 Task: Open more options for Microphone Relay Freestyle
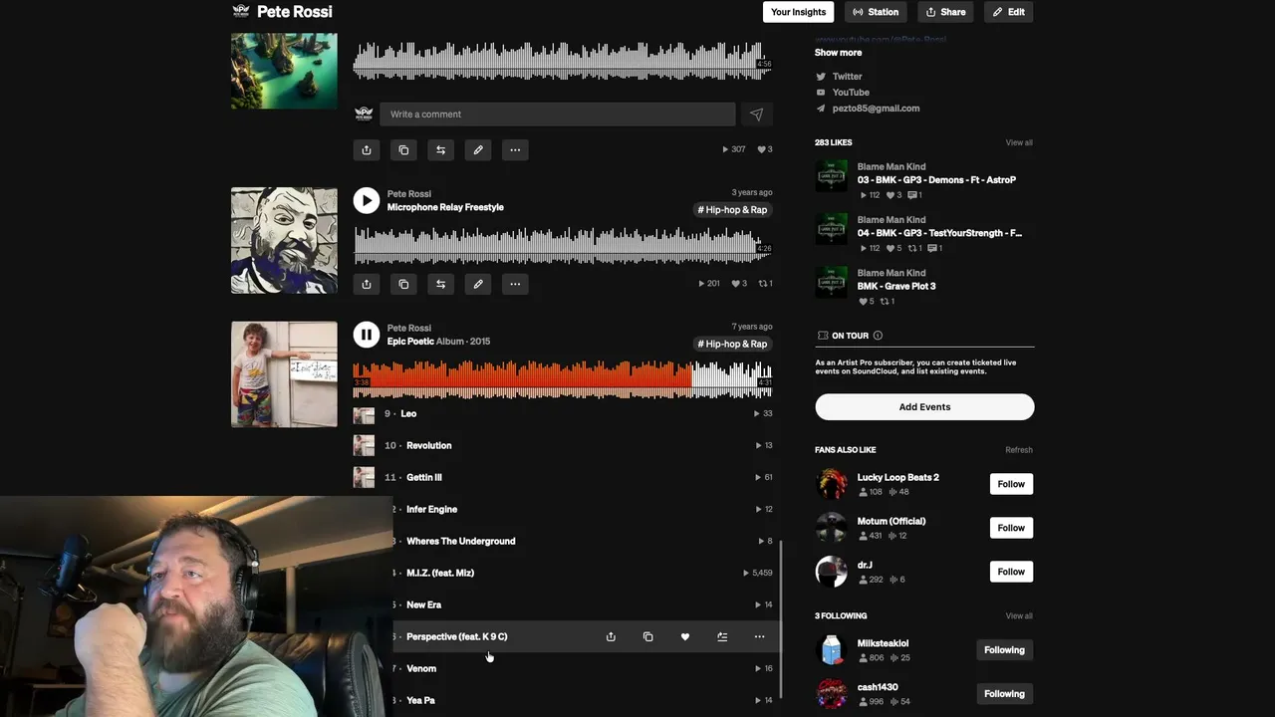coord(515,284)
